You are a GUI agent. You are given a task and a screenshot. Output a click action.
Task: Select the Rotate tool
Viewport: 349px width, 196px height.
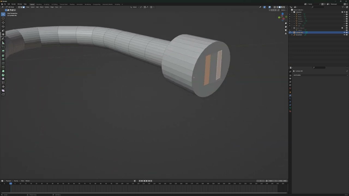pyautogui.click(x=3, y=26)
